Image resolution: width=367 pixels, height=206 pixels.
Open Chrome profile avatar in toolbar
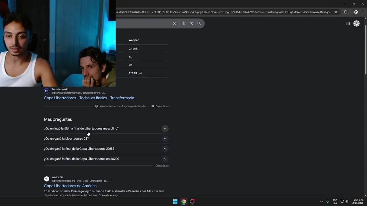click(x=356, y=12)
